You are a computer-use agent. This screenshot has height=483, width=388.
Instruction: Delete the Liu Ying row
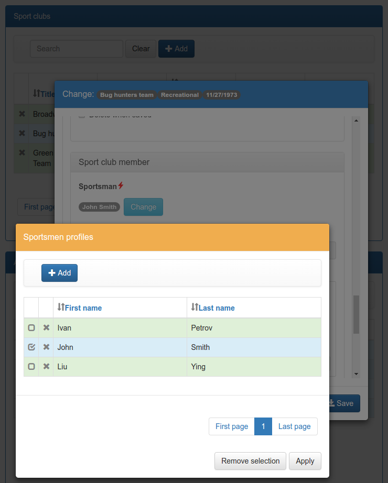tap(46, 367)
